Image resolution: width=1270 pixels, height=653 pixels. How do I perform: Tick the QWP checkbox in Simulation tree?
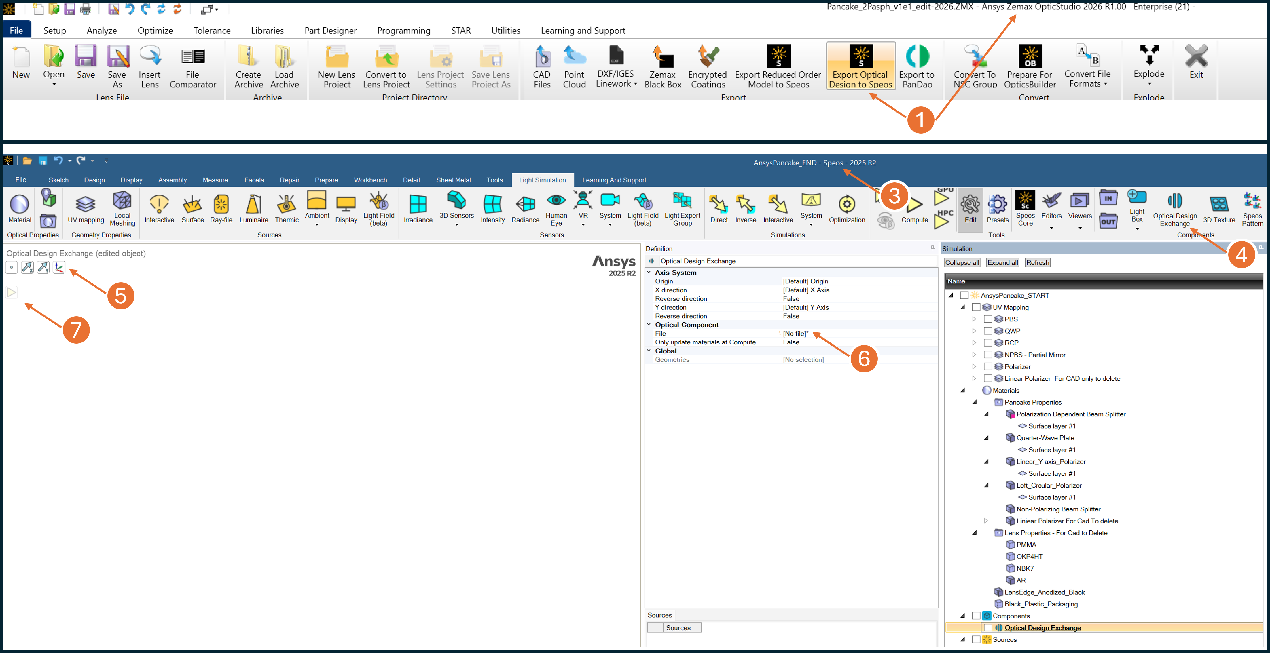pos(988,331)
